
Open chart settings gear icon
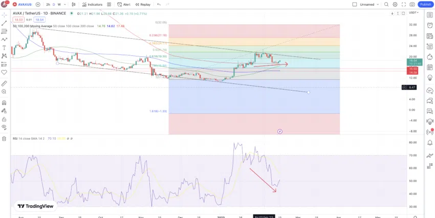pos(395,5)
